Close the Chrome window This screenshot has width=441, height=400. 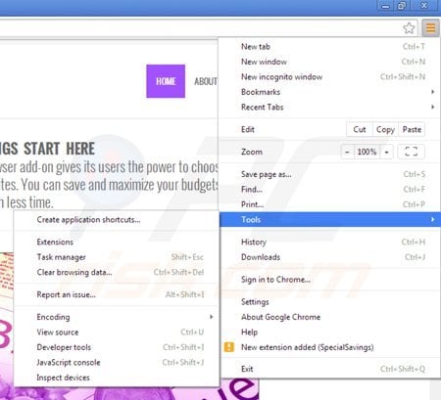click(x=423, y=6)
